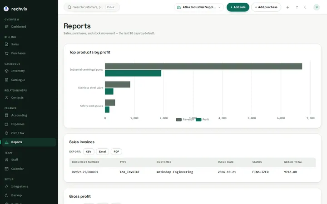Click the Add sale button
This screenshot has height=204, width=327.
[x=238, y=7]
